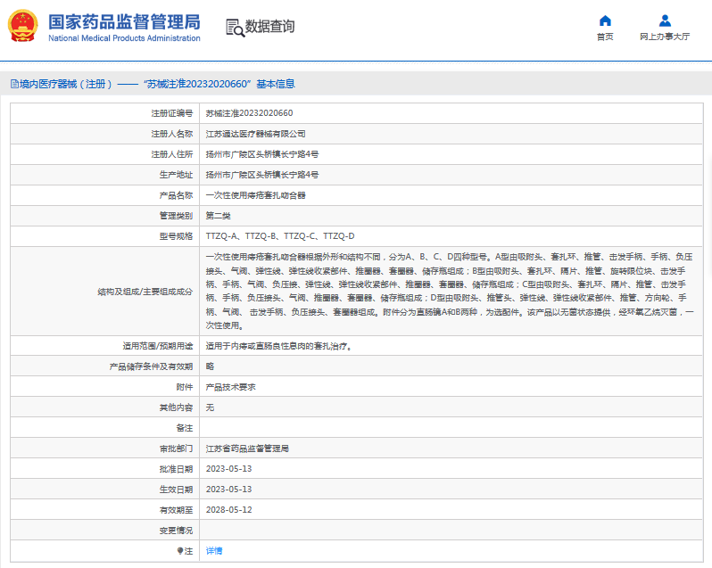Select approval department 江苏省药品监督管理局
The height and width of the screenshot is (568, 712).
point(247,449)
